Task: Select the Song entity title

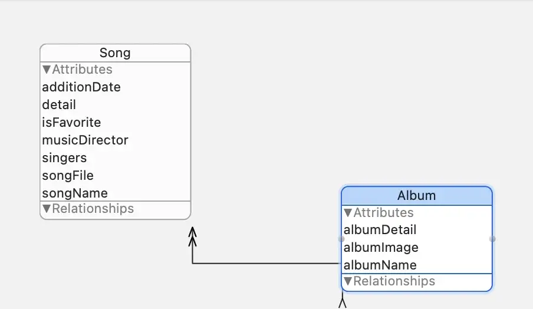Action: 115,53
